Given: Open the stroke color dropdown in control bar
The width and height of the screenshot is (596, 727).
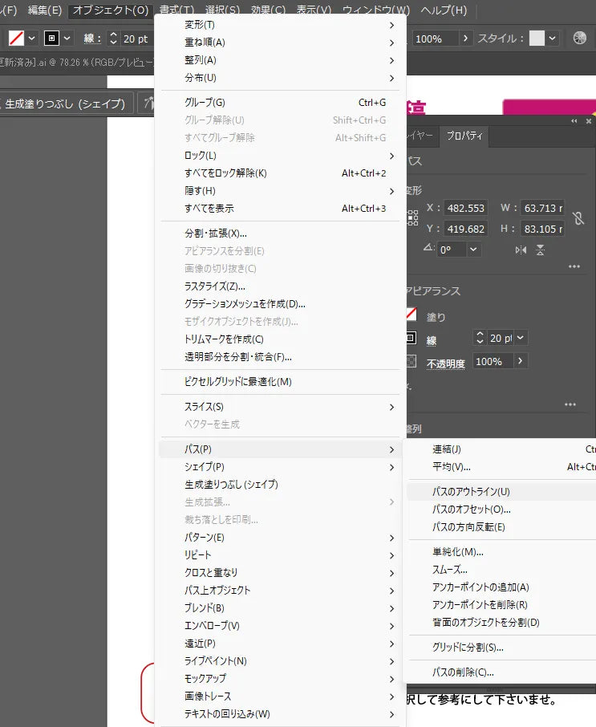Looking at the screenshot, I should pyautogui.click(x=67, y=39).
